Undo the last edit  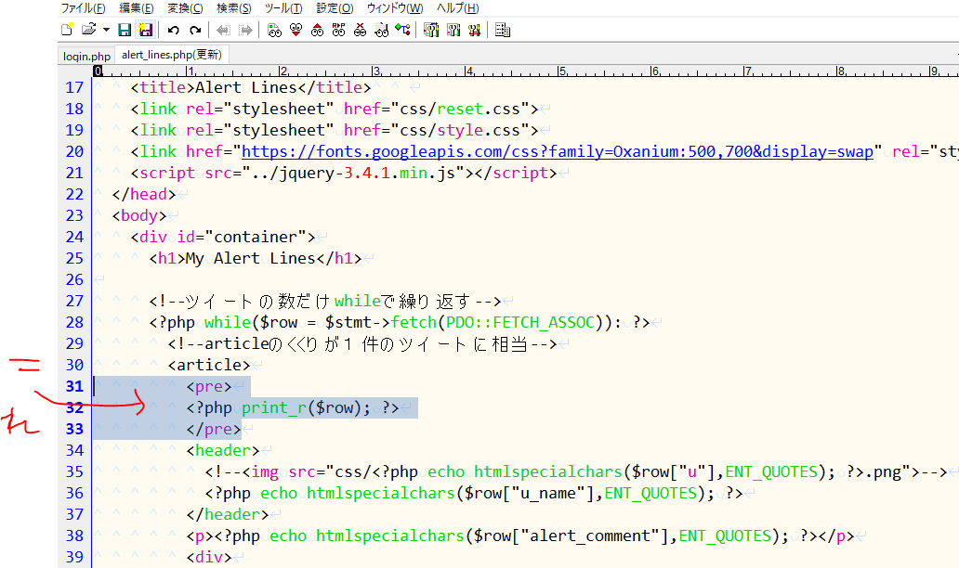173,30
